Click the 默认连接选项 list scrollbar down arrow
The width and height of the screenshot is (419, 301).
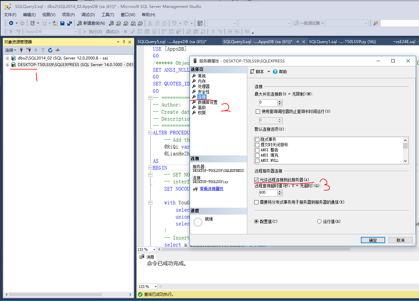(406, 161)
